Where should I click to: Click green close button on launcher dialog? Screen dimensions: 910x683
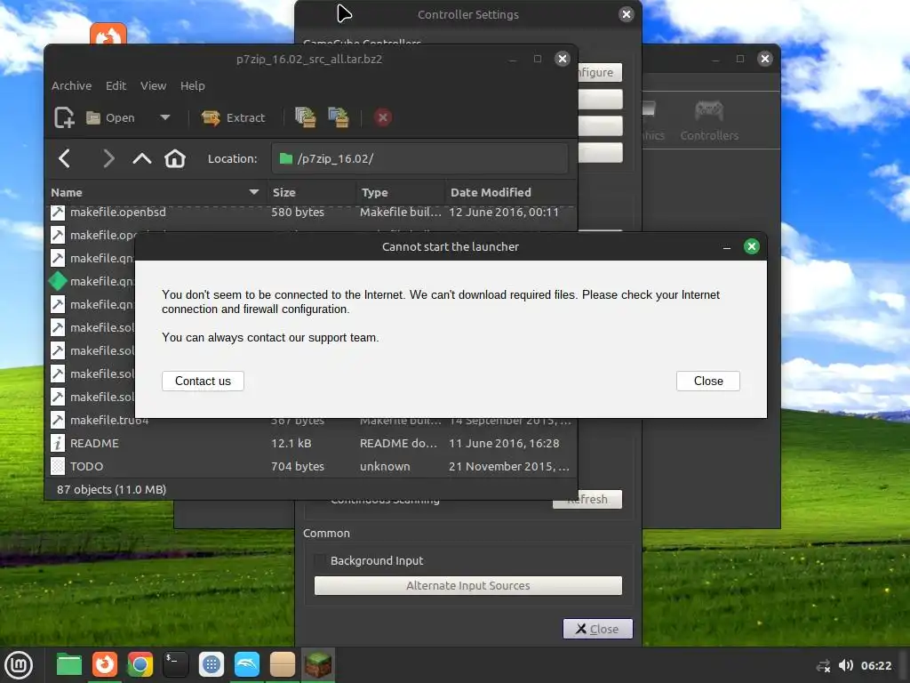pos(752,247)
